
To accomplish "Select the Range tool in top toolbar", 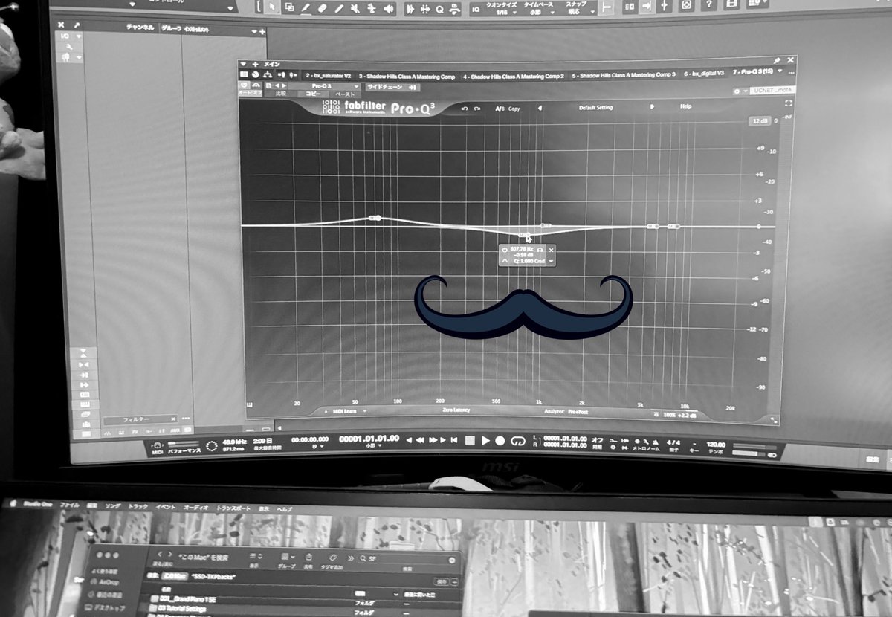I will pos(290,7).
